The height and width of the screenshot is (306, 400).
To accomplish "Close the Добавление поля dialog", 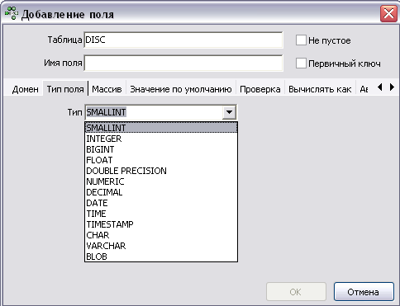I will 388,13.
